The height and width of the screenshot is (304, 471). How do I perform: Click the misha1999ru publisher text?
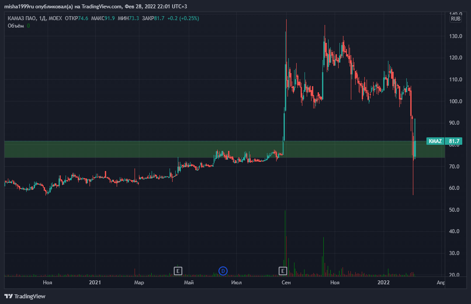(x=19, y=6)
